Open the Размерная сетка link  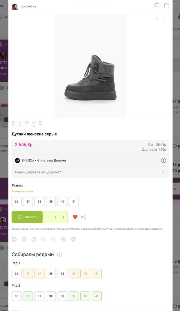click(22, 191)
